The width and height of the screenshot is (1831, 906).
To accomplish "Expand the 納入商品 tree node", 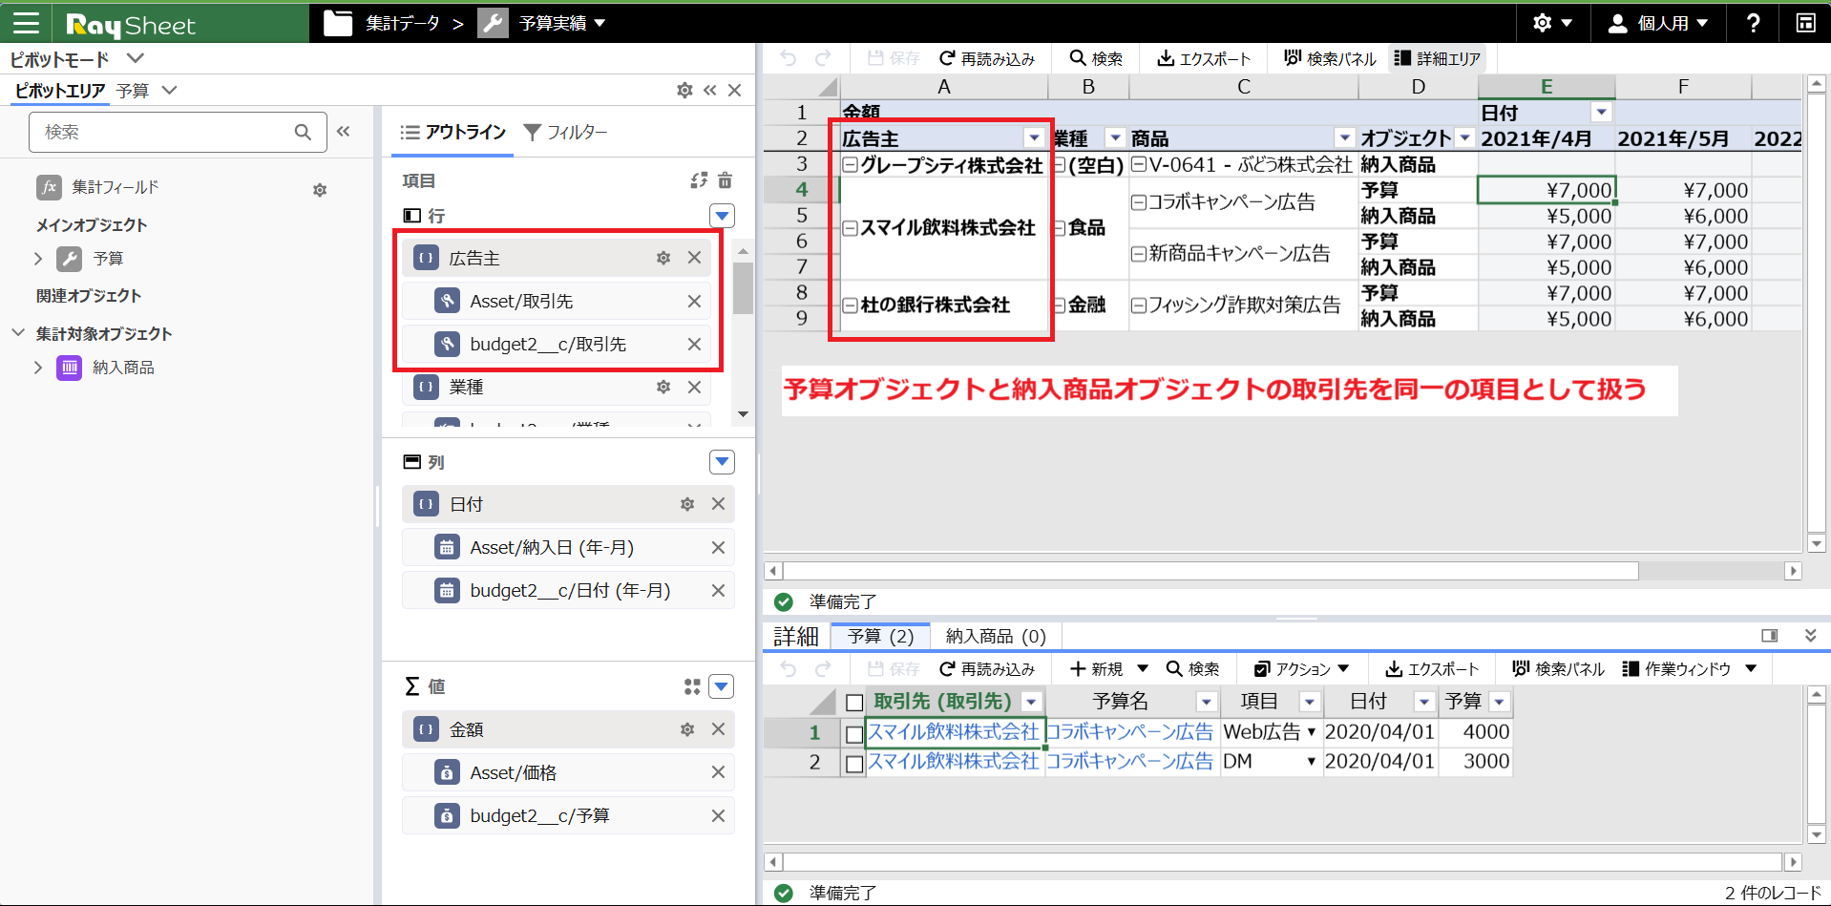I will [38, 368].
